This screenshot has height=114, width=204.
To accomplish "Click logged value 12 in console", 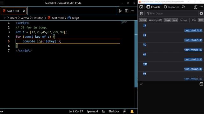I will pyautogui.click(x=144, y=25).
